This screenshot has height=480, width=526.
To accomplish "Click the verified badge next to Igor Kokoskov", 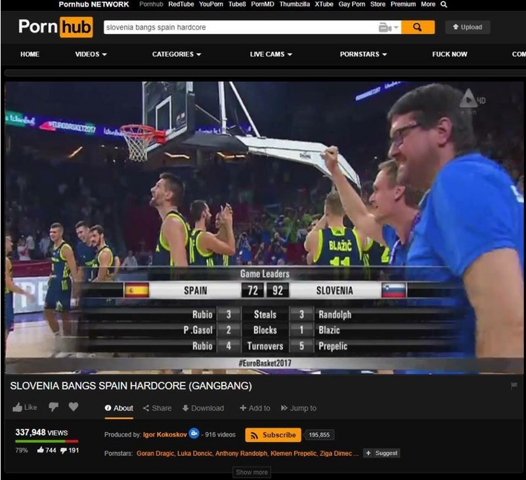I will pos(194,433).
